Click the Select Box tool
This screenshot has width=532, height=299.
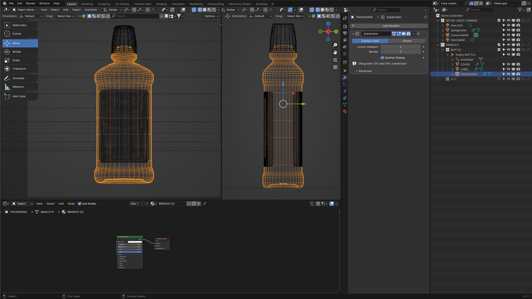click(x=20, y=25)
